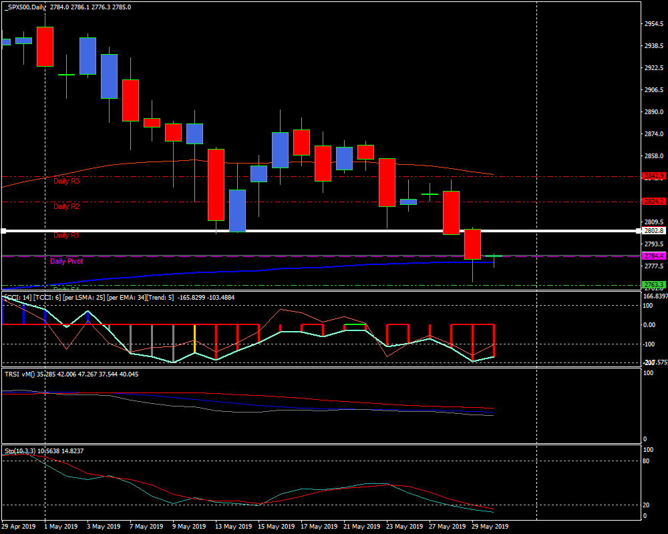The height and width of the screenshot is (534, 668).
Task: Click the magenta Daily Pivot label
Action: click(66, 261)
